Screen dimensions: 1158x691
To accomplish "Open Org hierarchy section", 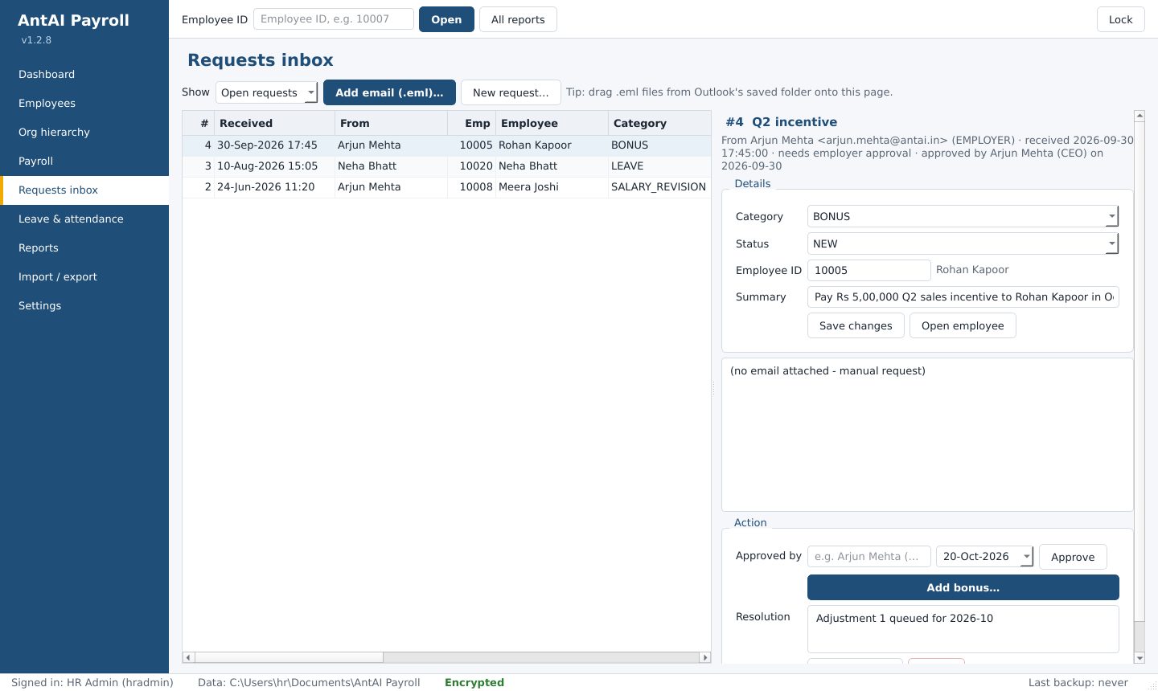I will [x=84, y=132].
